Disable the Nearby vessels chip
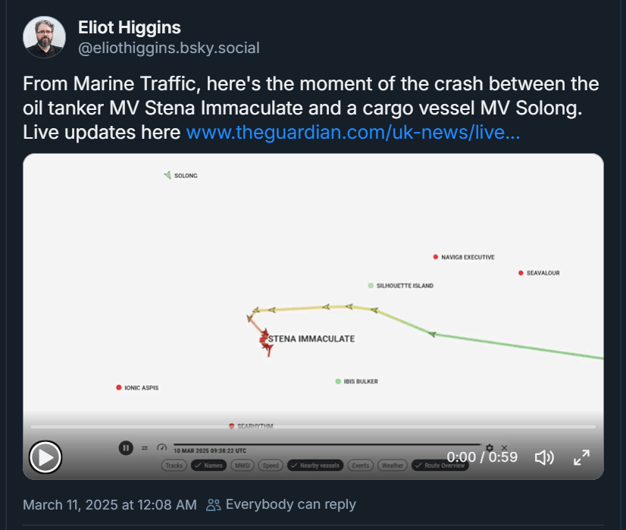 pyautogui.click(x=315, y=466)
